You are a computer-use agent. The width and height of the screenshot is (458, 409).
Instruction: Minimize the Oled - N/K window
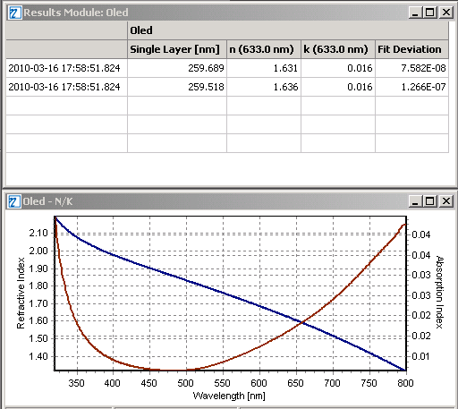415,201
